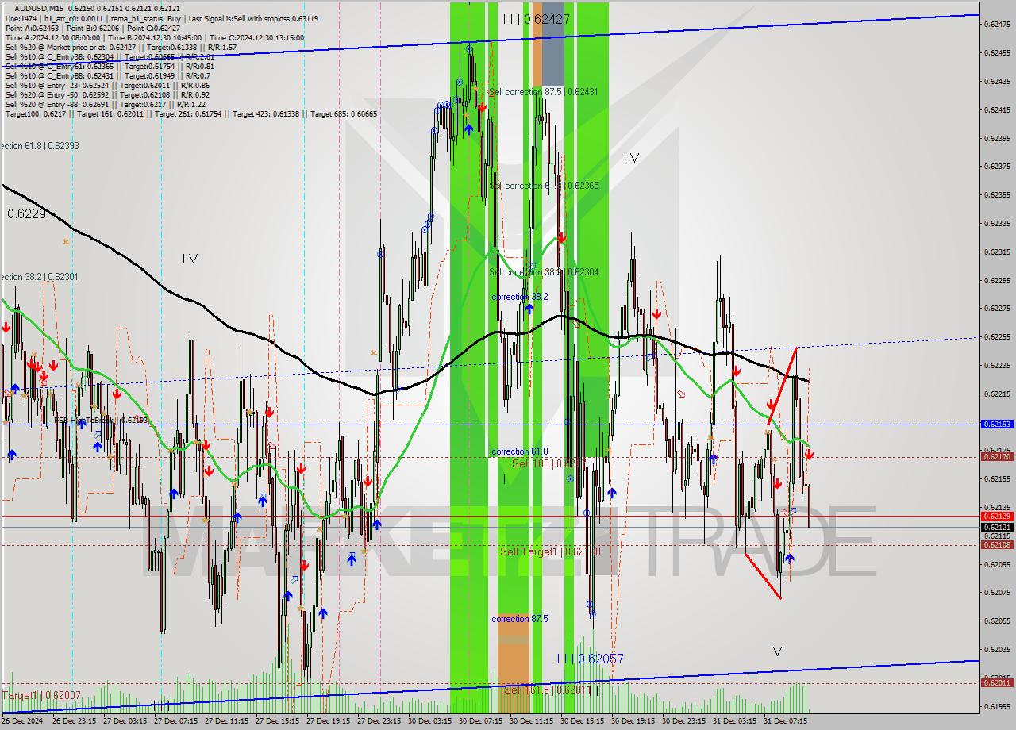The width and height of the screenshot is (1016, 730).
Task: Click 'Sell correction 87.5 | 0.62431' label
Action: point(543,92)
